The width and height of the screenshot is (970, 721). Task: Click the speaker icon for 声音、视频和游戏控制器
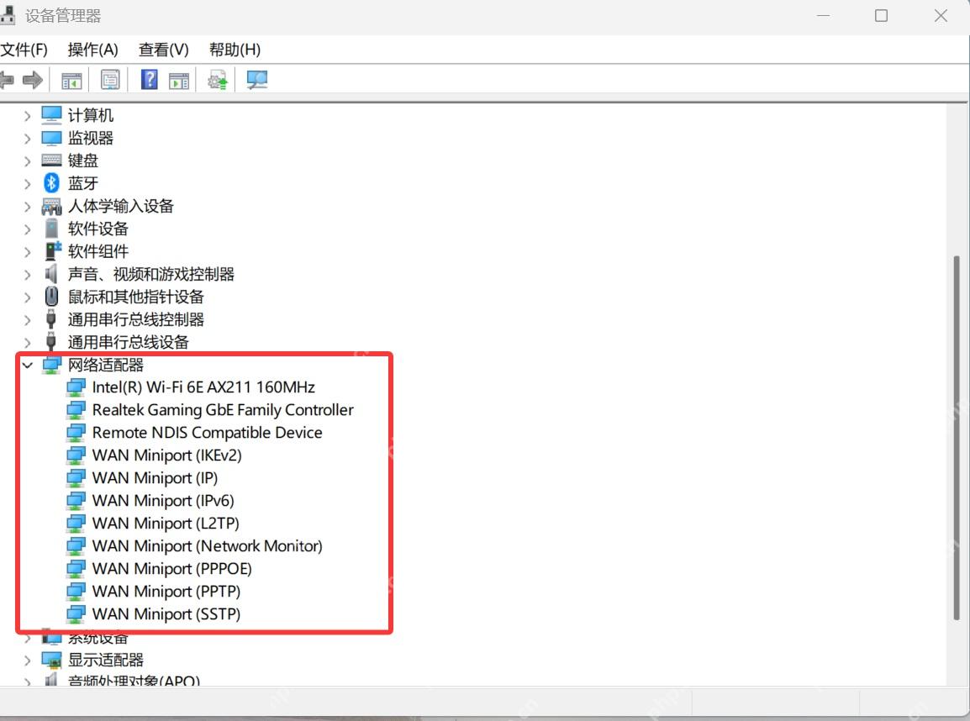click(x=51, y=274)
